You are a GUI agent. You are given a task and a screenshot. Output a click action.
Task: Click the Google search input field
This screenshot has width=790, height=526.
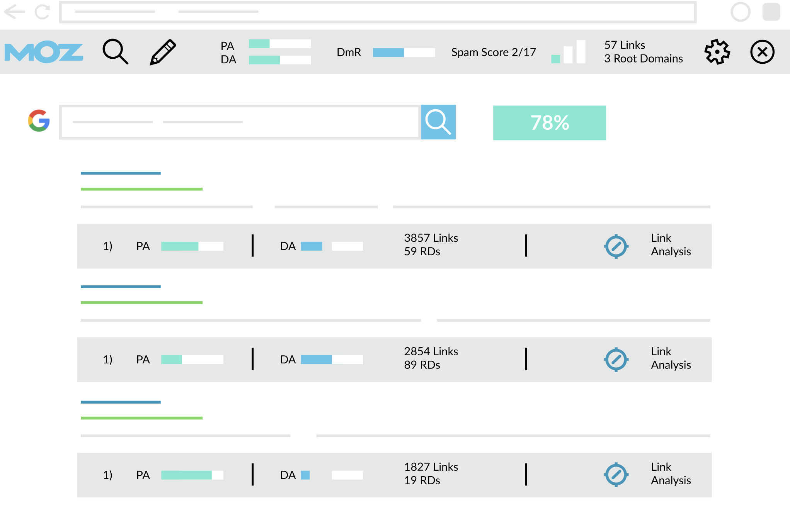pyautogui.click(x=240, y=122)
